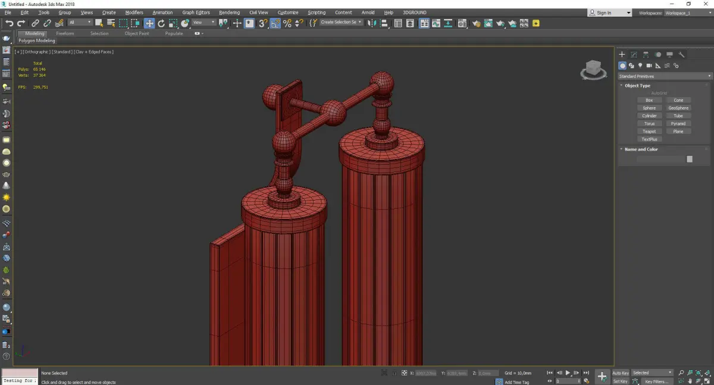Toggle Percent Snap on toolbar
714x385 pixels.
287,23
